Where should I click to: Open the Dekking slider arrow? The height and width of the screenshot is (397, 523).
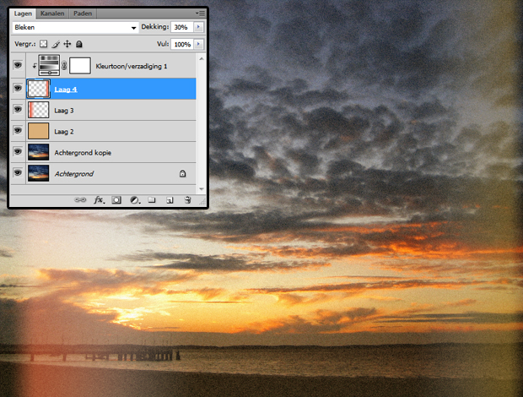tap(198, 27)
